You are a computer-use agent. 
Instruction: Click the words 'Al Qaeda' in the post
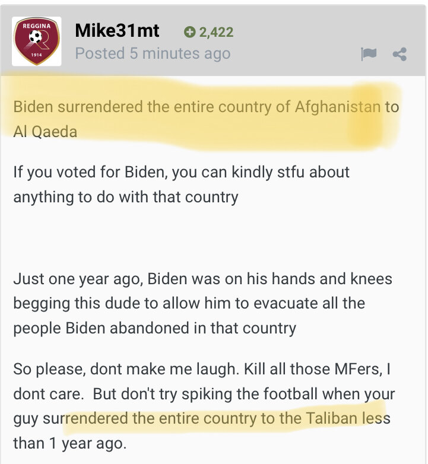click(x=45, y=132)
